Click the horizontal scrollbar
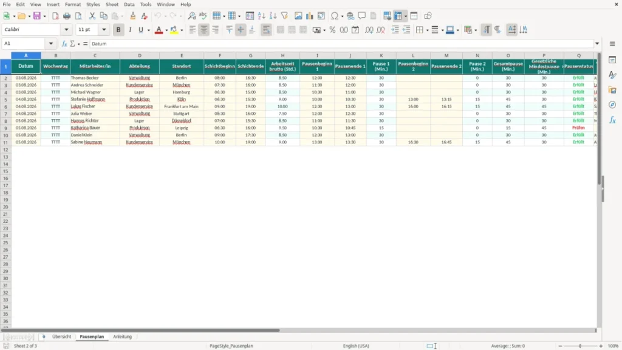This screenshot has height=350, width=622. pos(140,330)
